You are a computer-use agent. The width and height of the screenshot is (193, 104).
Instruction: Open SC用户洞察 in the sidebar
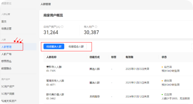[x=8, y=94]
